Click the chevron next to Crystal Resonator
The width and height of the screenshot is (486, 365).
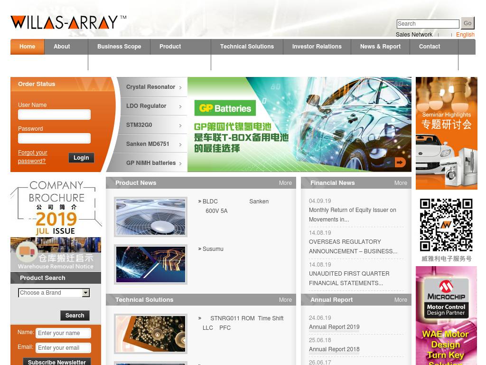tap(180, 88)
